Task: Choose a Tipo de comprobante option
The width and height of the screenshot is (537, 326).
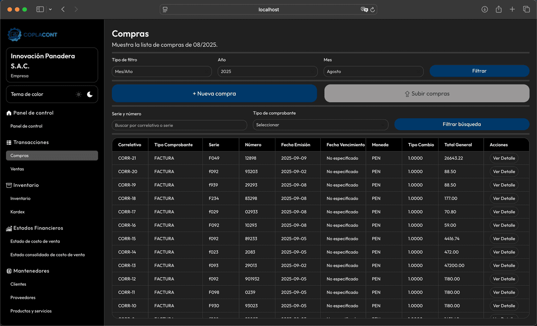Action: pos(320,125)
